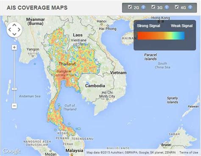Uncheck the 2G coverage checkbox
The image size is (201, 156).
pyautogui.click(x=130, y=7)
